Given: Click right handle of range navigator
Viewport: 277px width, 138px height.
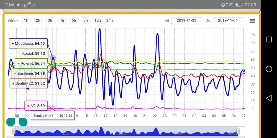Looking at the screenshot, I should 238,131.
